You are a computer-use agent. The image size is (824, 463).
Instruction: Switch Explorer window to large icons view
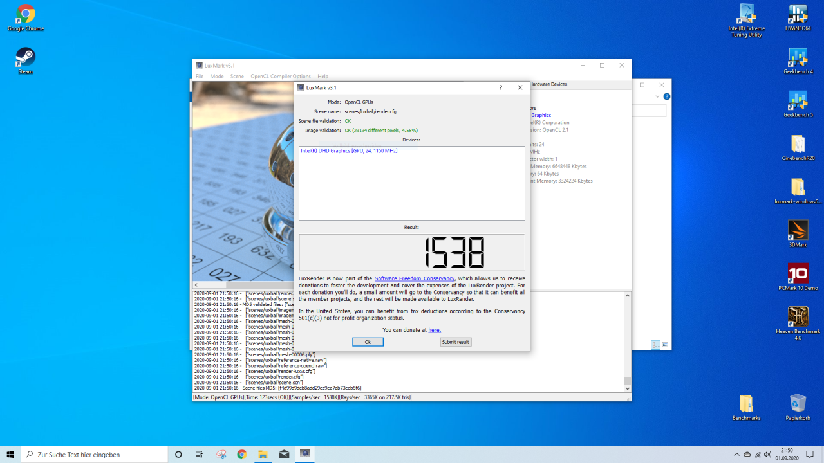pos(665,345)
